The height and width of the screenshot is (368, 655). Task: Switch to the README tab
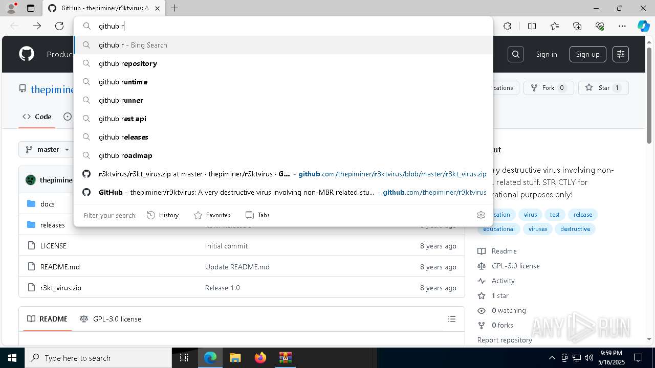(47, 319)
